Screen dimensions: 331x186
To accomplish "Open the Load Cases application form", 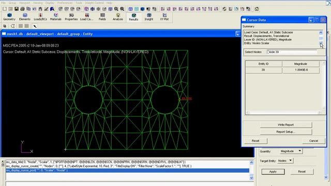I will pos(86,17).
